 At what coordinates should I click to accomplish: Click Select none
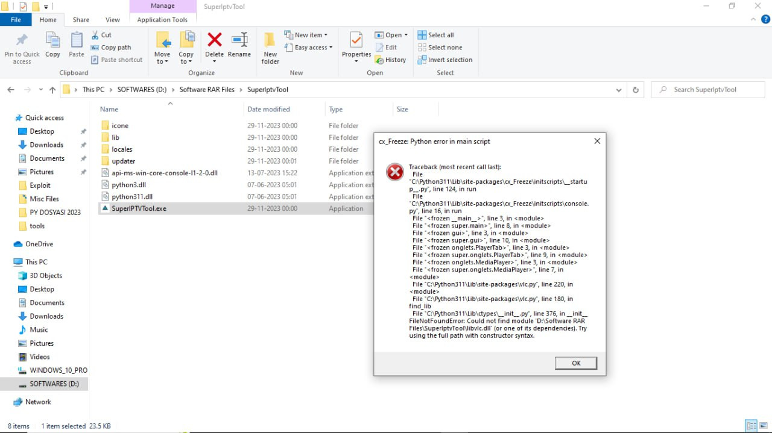click(440, 48)
